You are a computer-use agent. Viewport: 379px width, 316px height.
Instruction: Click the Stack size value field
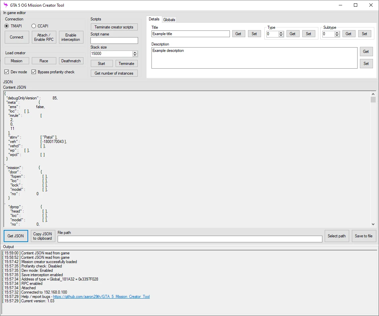click(x=112, y=54)
